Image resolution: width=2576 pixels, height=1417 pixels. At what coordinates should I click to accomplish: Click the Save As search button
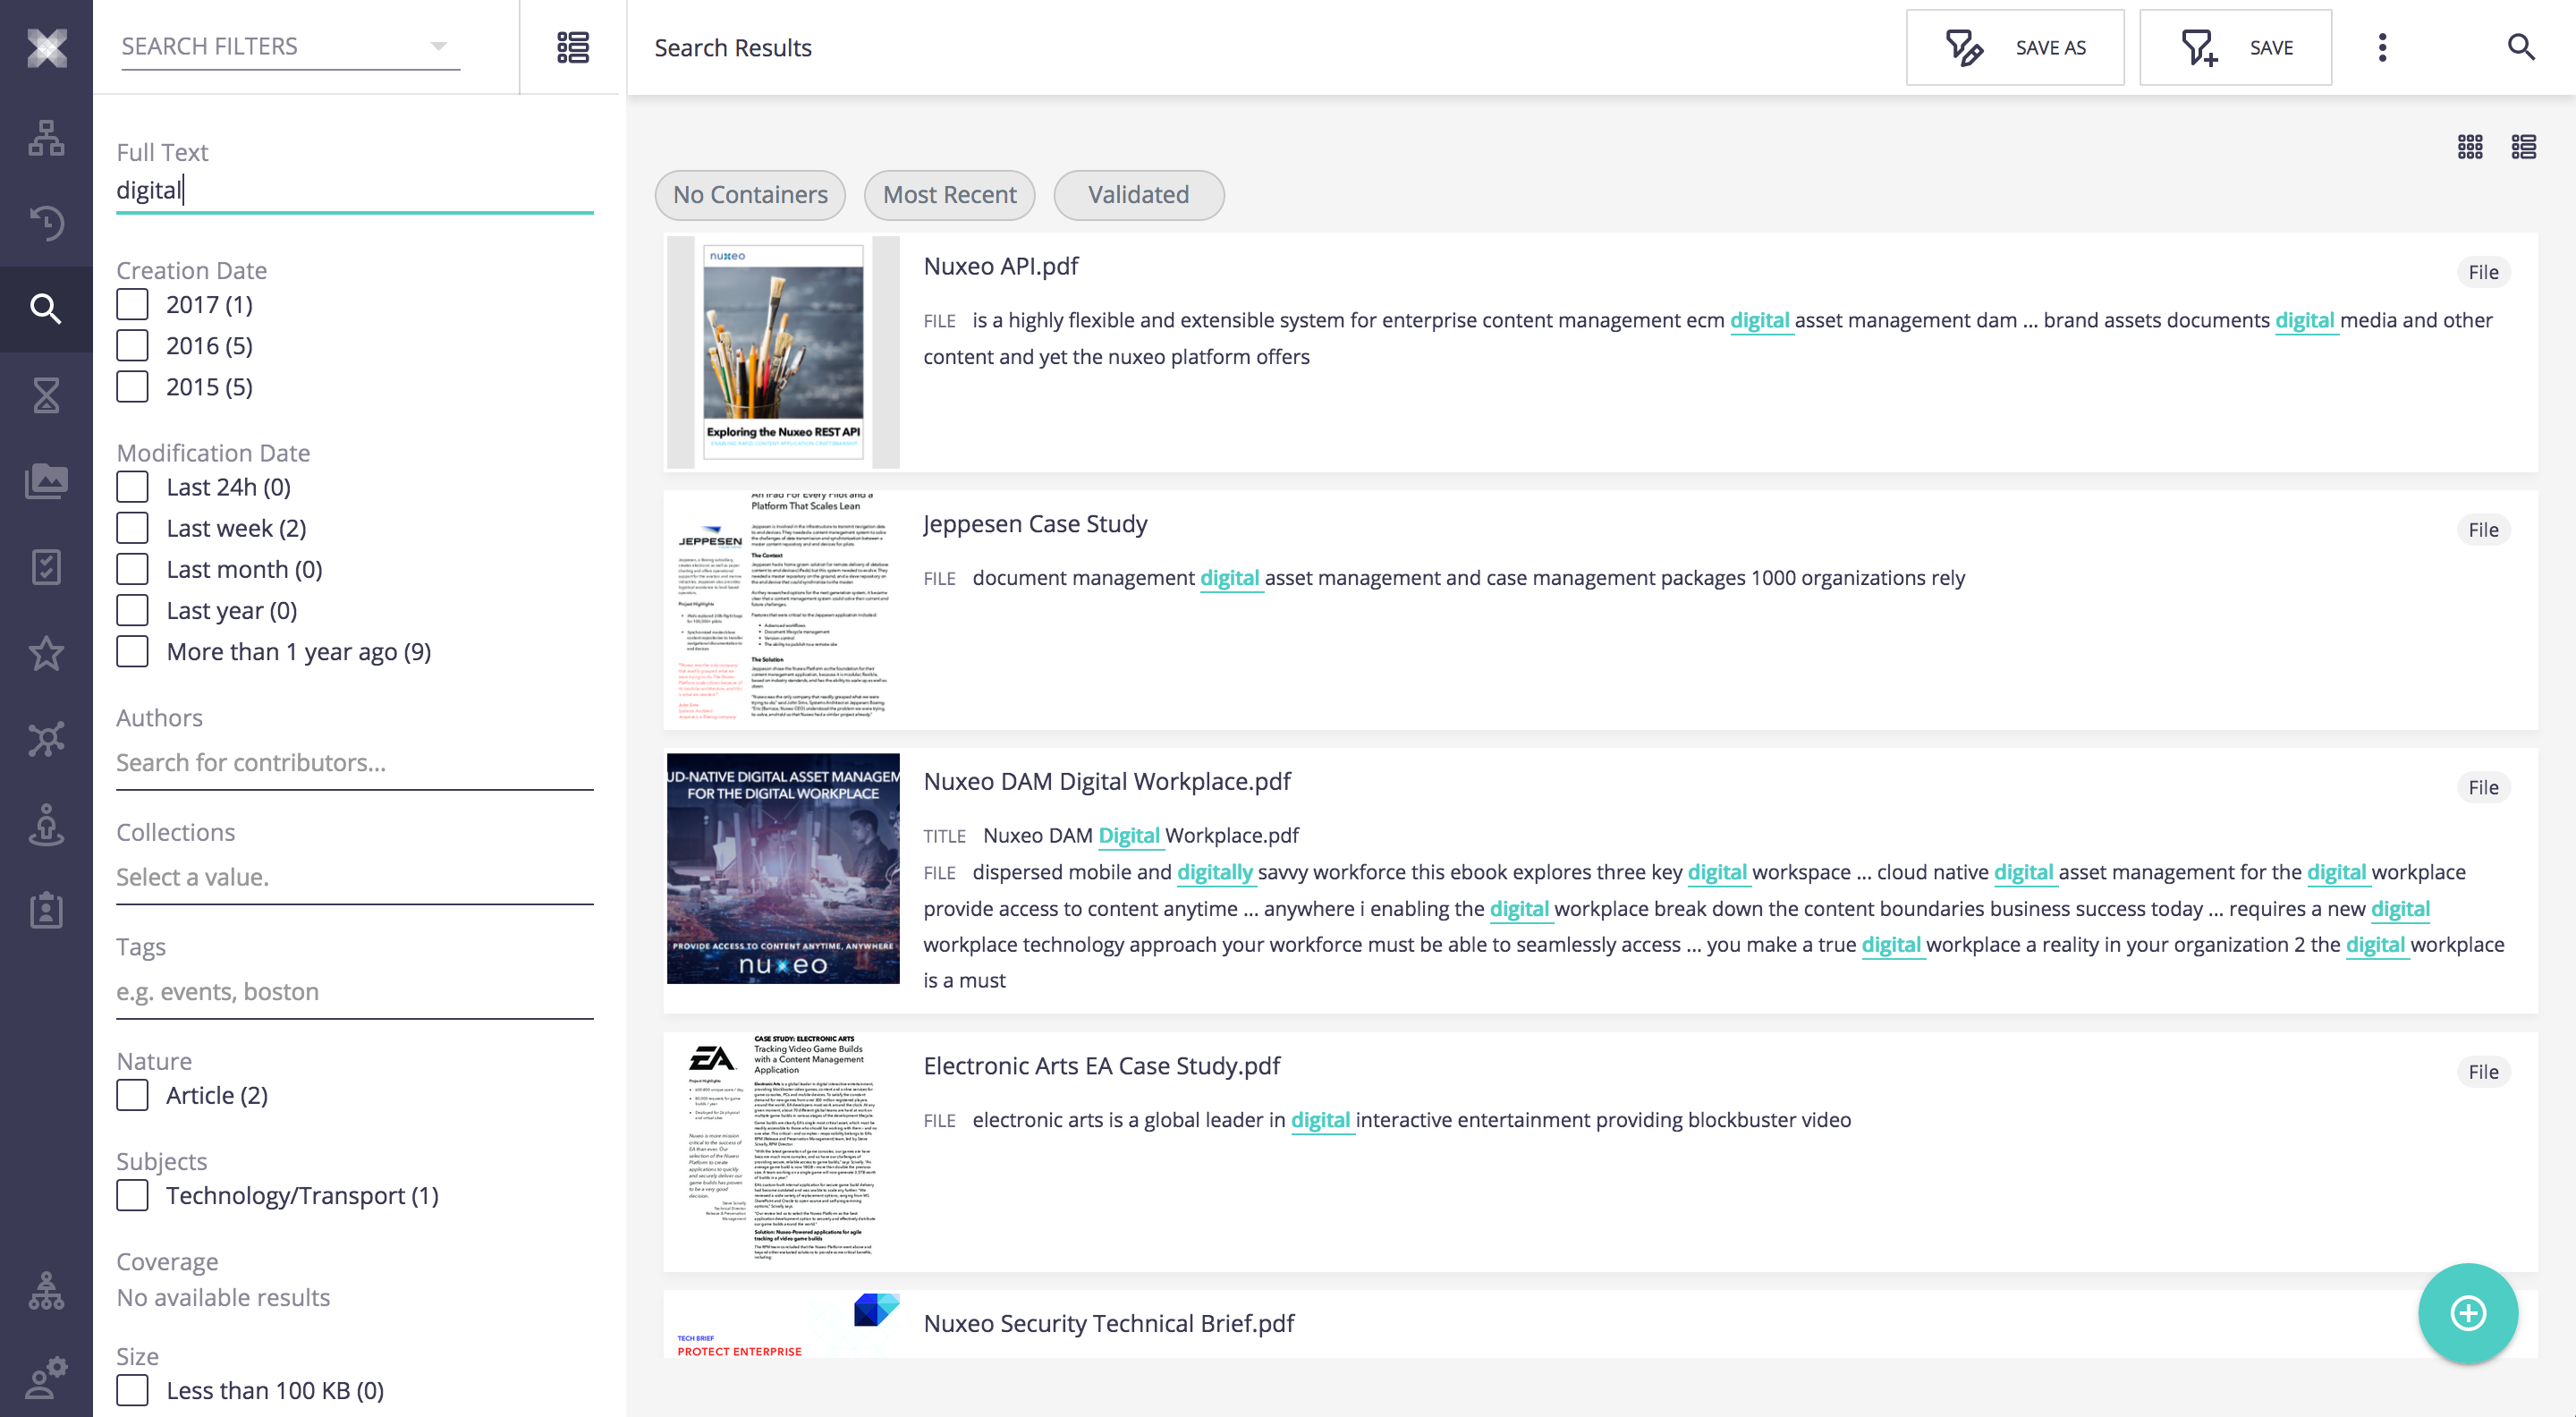pos(2015,47)
